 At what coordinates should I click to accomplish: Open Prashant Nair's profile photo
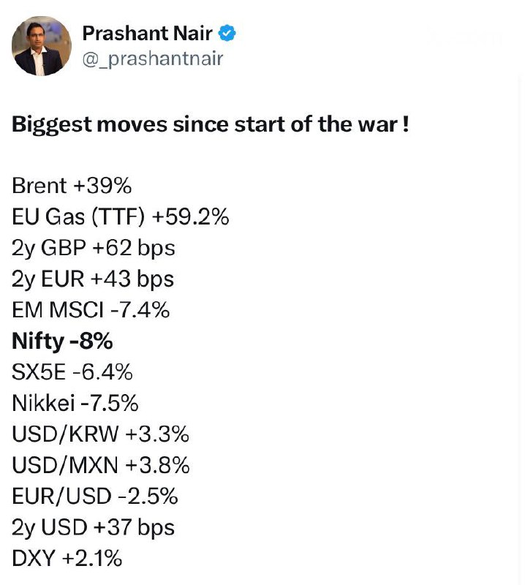(x=42, y=46)
